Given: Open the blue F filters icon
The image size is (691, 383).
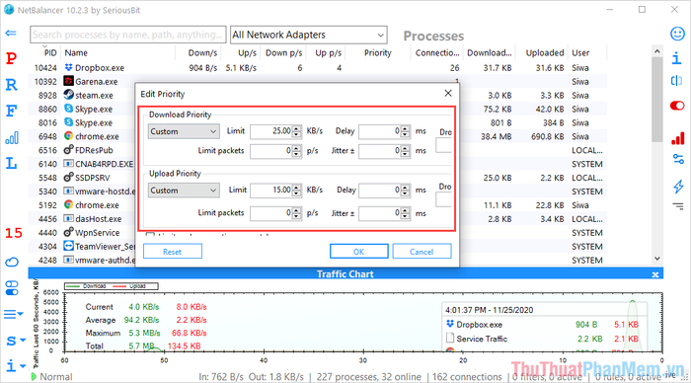Looking at the screenshot, I should tap(11, 111).
